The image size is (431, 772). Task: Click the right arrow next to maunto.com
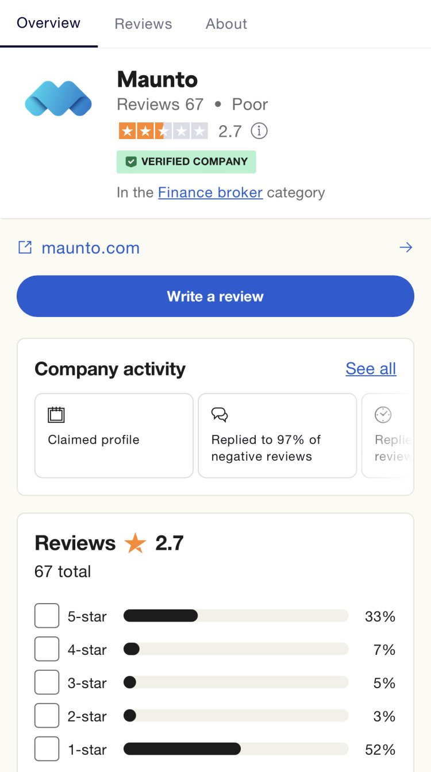tap(406, 248)
